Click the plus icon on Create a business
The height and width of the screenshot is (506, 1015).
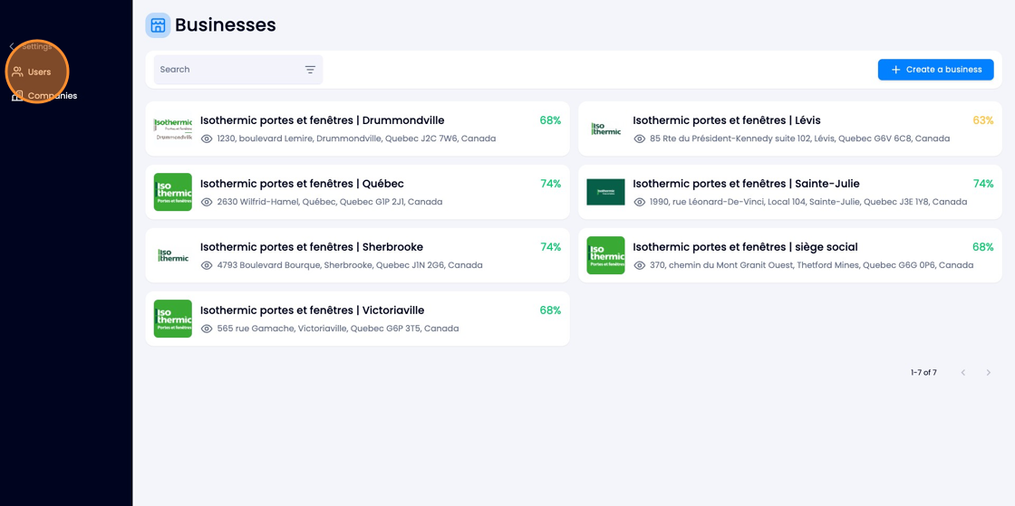coord(896,70)
